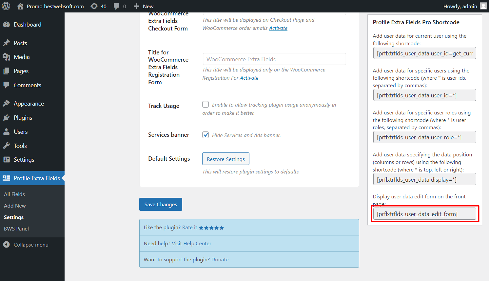Click Restore Settings to reset defaults
This screenshot has height=281, width=489.
click(x=225, y=159)
